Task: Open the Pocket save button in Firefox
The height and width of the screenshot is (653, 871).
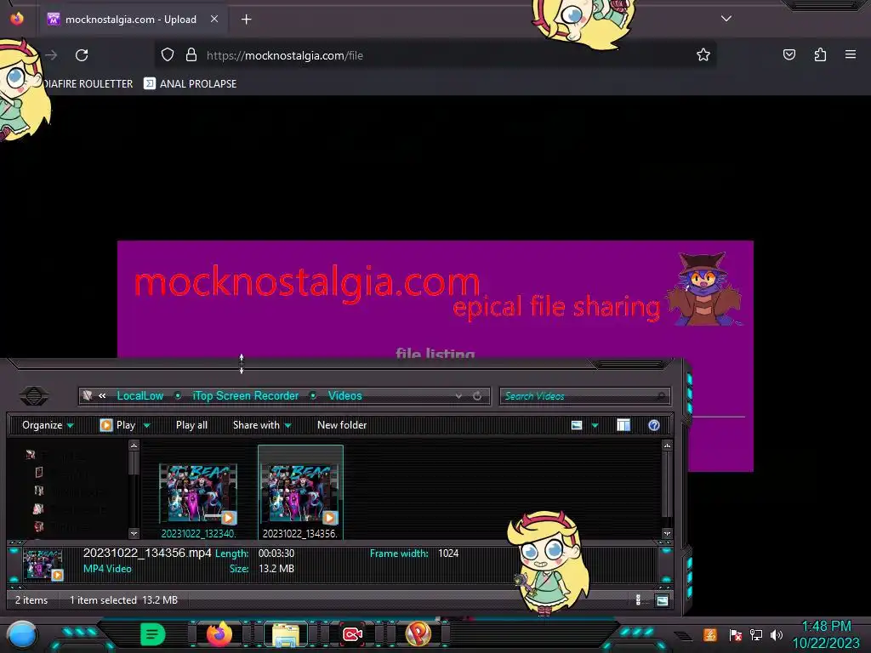Action: click(x=788, y=54)
